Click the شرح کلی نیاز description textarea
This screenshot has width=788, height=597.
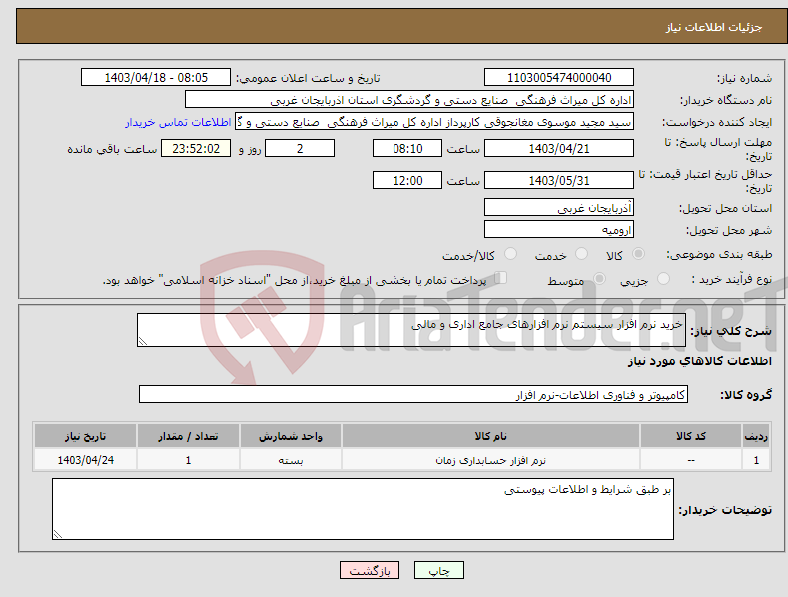pos(411,330)
